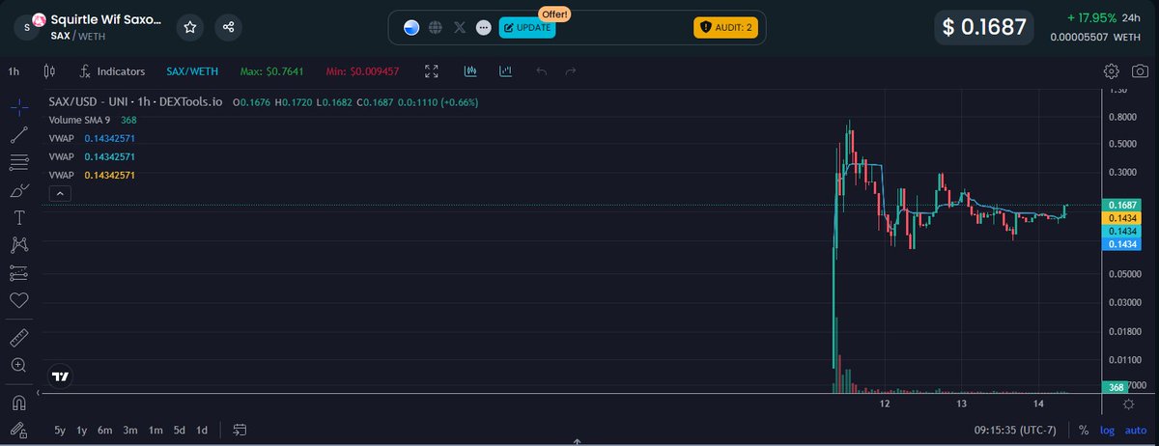The height and width of the screenshot is (446, 1159).
Task: Select the brush drawing tool
Action: tap(18, 190)
